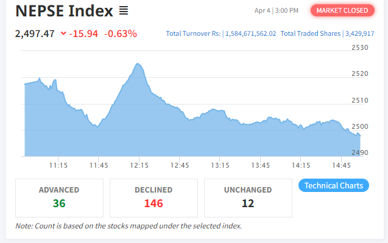Select the UNCHANGED 12 stocks box

click(x=248, y=198)
